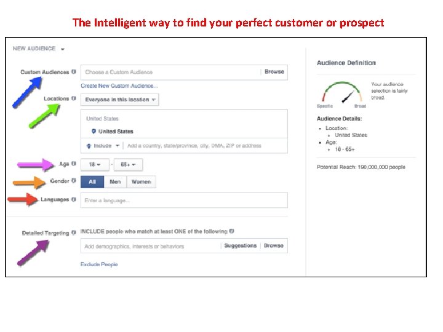Select All gender option
This screenshot has height=332, width=443.
point(92,182)
